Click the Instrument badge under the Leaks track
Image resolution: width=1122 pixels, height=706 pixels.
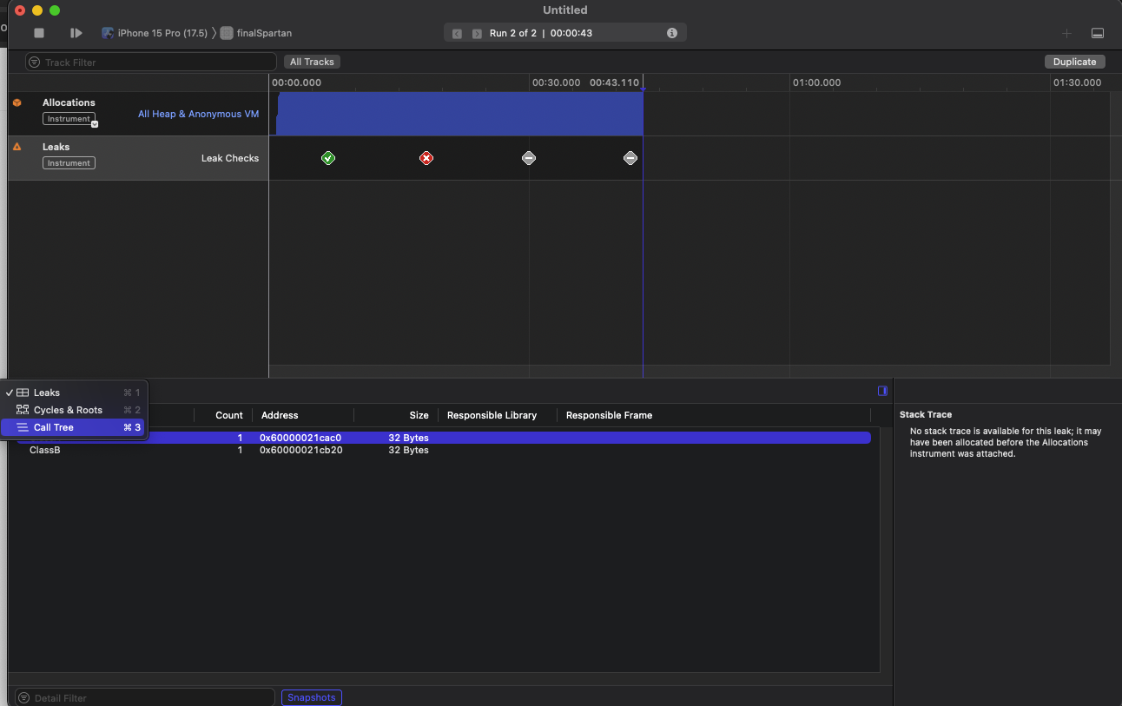point(69,163)
